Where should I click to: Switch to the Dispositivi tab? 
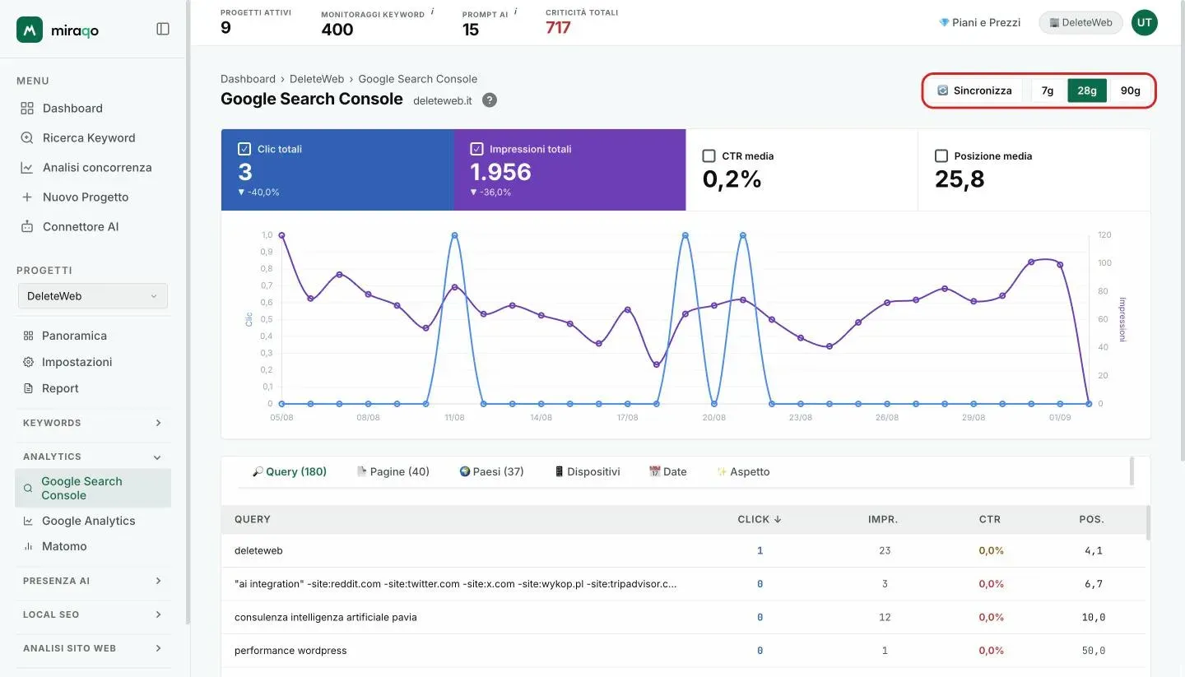(x=587, y=471)
